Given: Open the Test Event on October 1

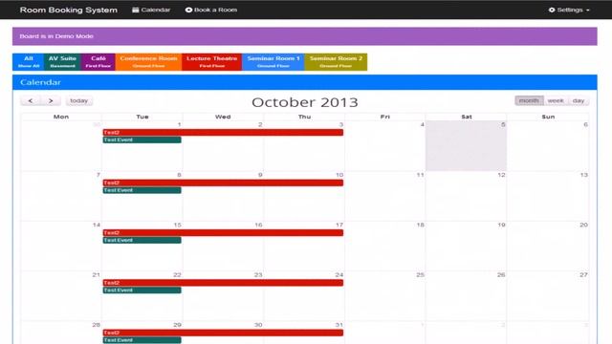Looking at the screenshot, I should click(x=142, y=140).
